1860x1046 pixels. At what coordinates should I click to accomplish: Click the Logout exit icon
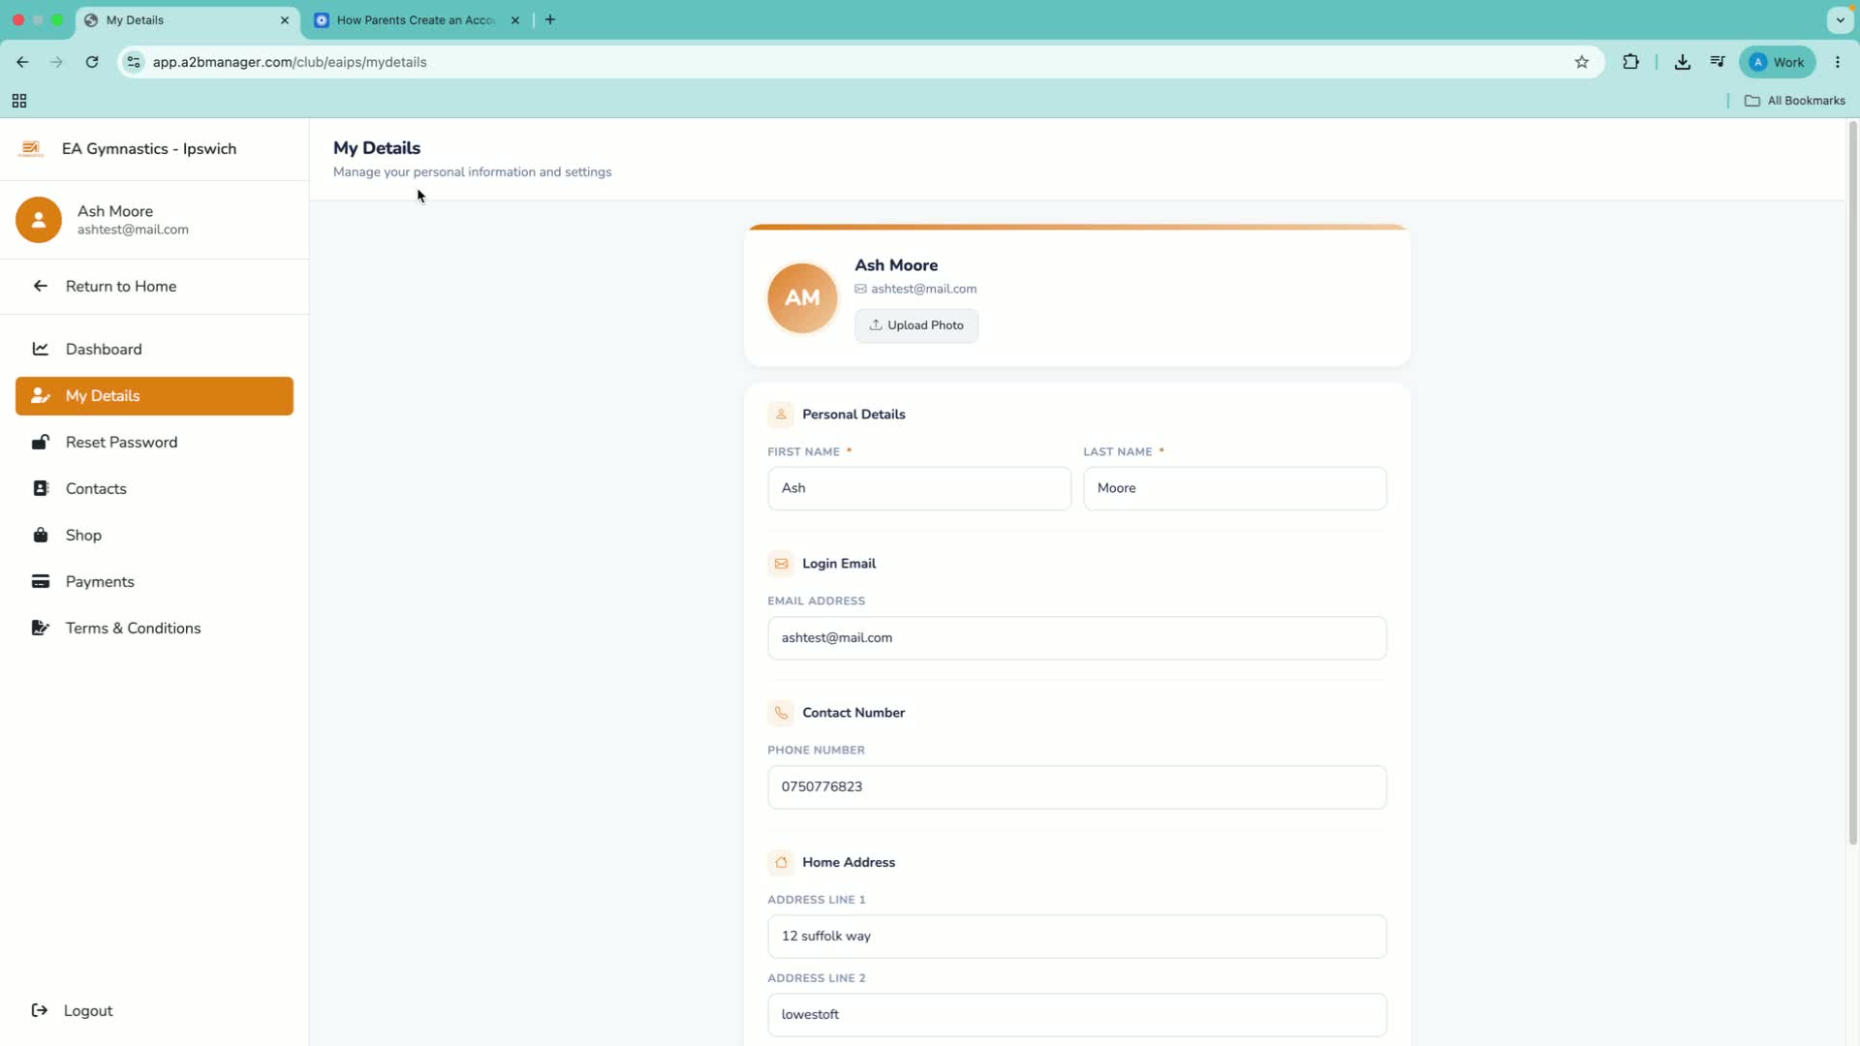[40, 1010]
